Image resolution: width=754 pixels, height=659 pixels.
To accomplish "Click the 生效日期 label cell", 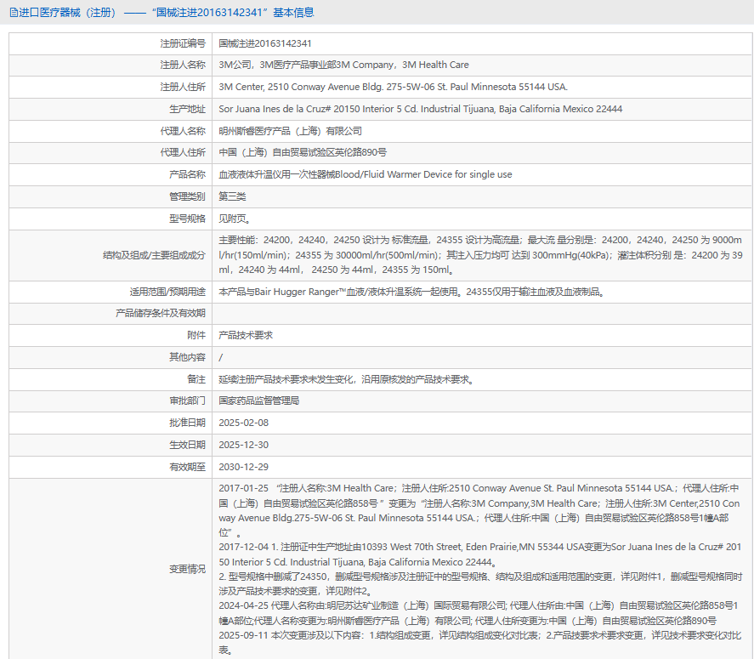I will tap(111, 445).
